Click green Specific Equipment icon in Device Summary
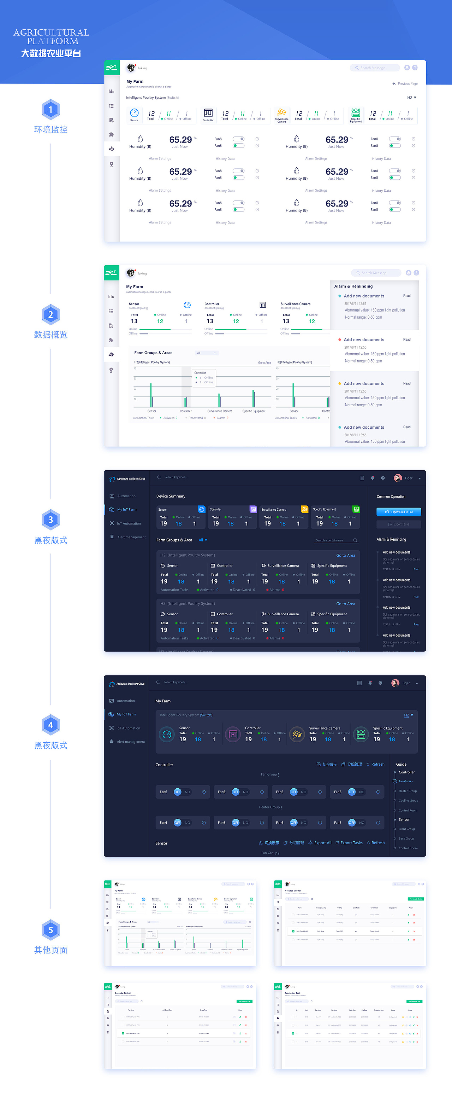This screenshot has width=452, height=1102. tap(356, 510)
